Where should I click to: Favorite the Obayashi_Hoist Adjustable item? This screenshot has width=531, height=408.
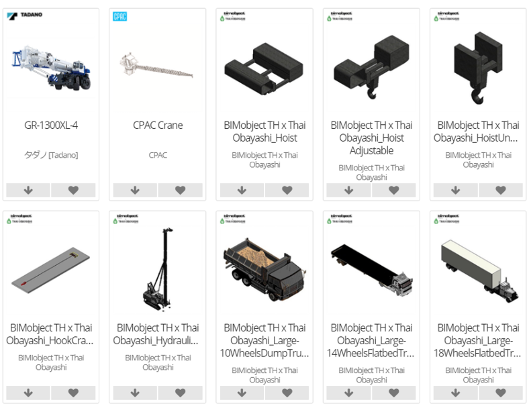coord(394,190)
